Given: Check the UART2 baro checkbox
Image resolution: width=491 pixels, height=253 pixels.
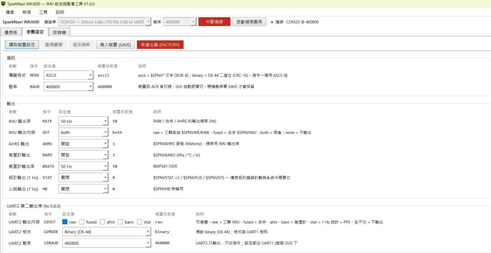Looking at the screenshot, I should click(121, 222).
